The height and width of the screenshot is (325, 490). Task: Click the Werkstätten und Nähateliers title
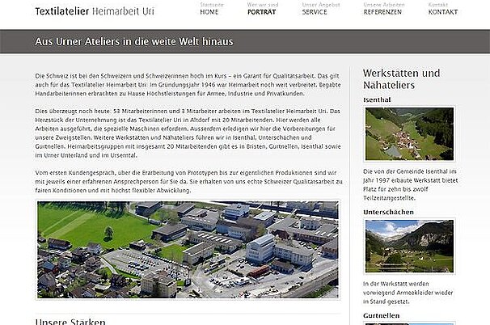[x=402, y=78]
